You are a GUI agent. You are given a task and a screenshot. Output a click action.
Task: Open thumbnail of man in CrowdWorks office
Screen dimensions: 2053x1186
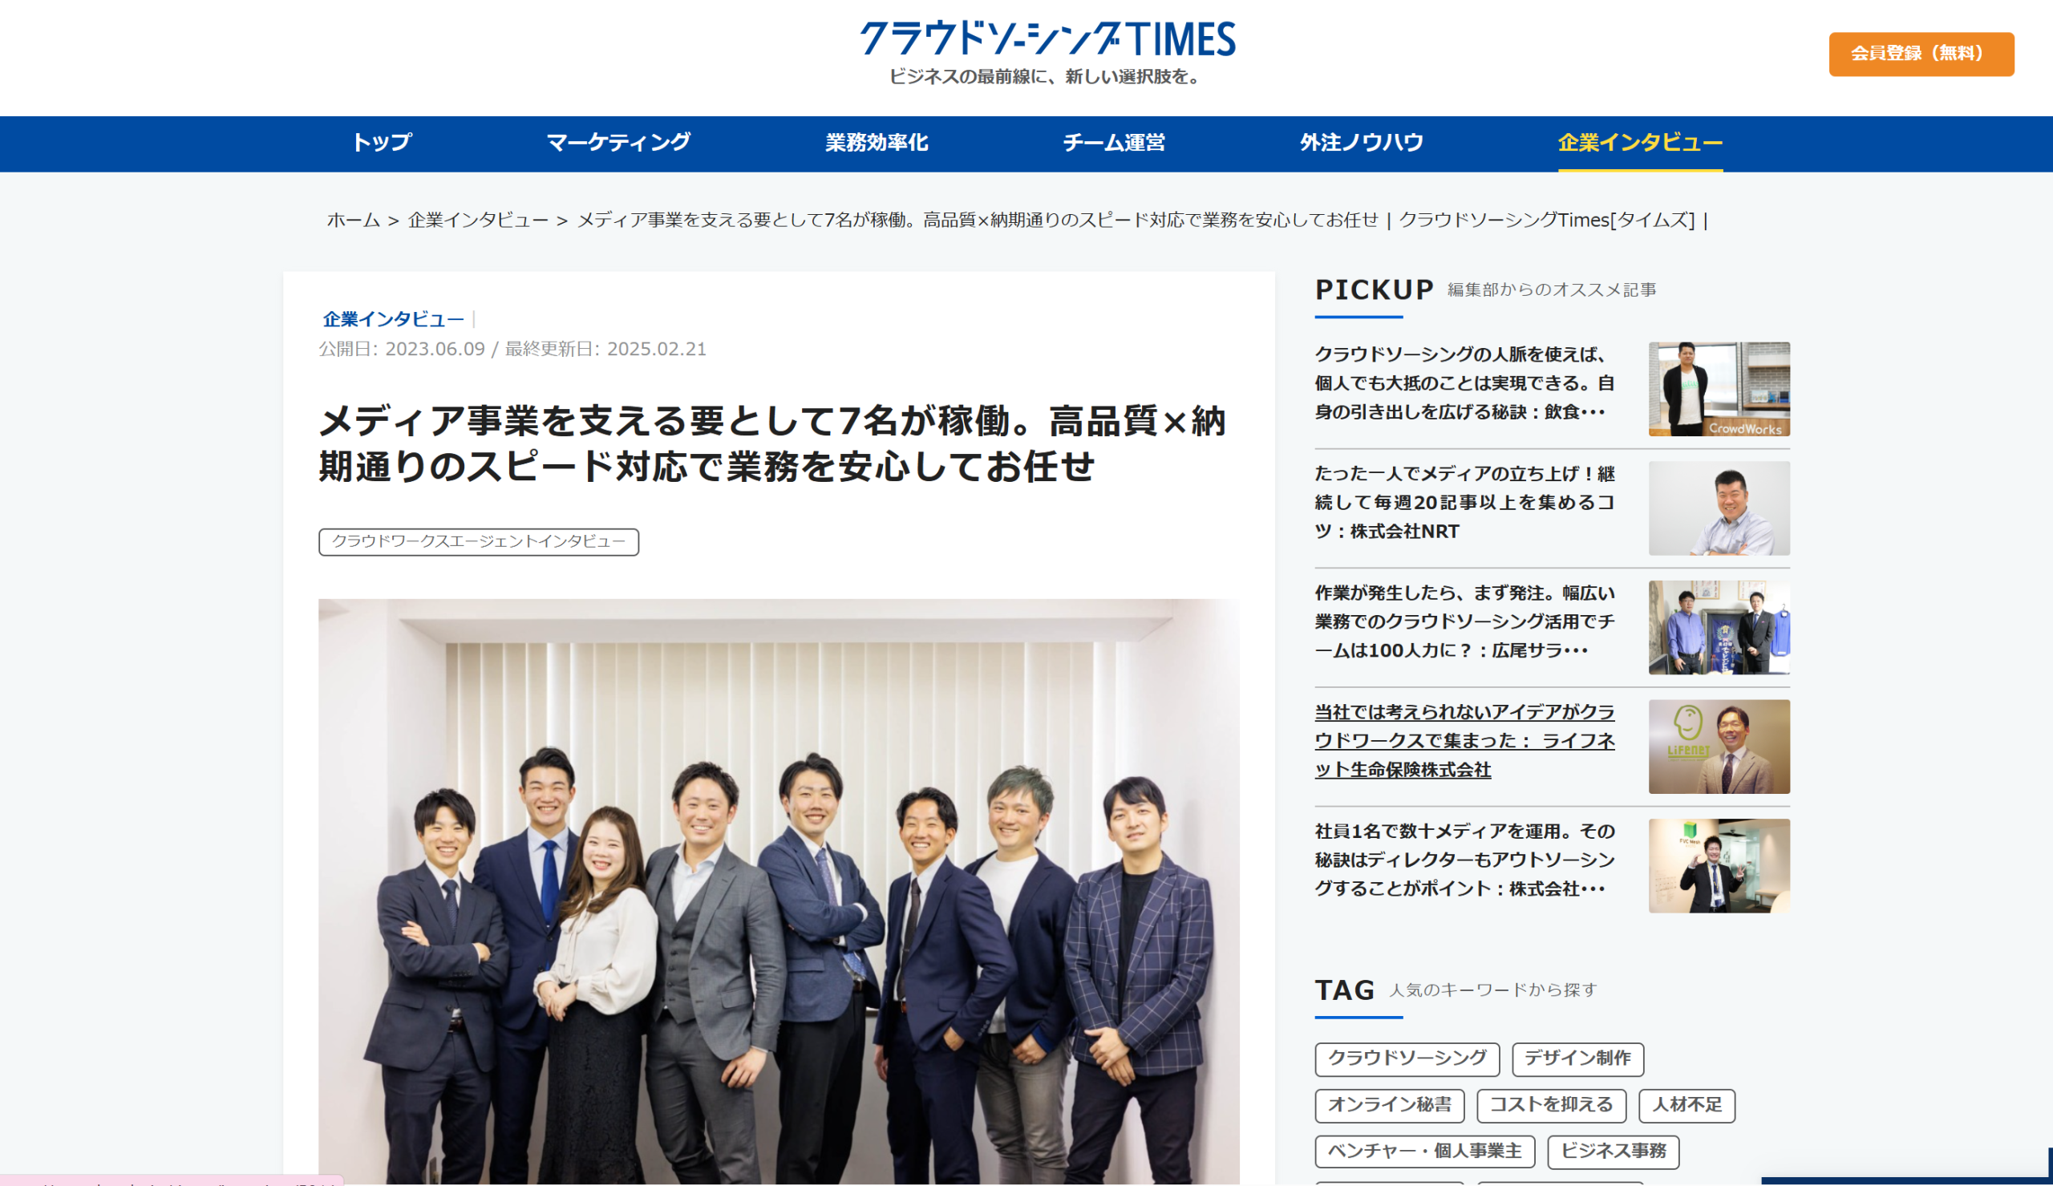click(1719, 390)
